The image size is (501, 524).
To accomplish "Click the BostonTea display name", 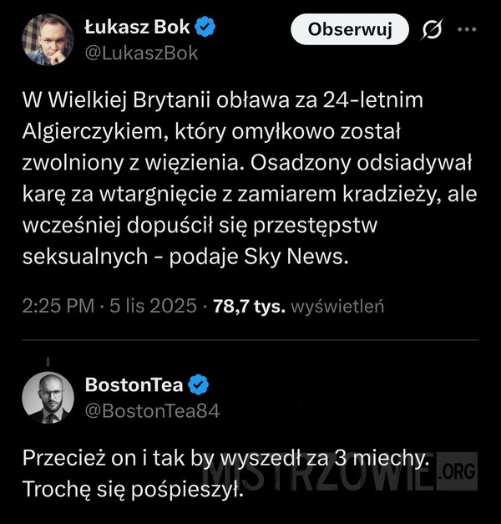I will pos(134,384).
